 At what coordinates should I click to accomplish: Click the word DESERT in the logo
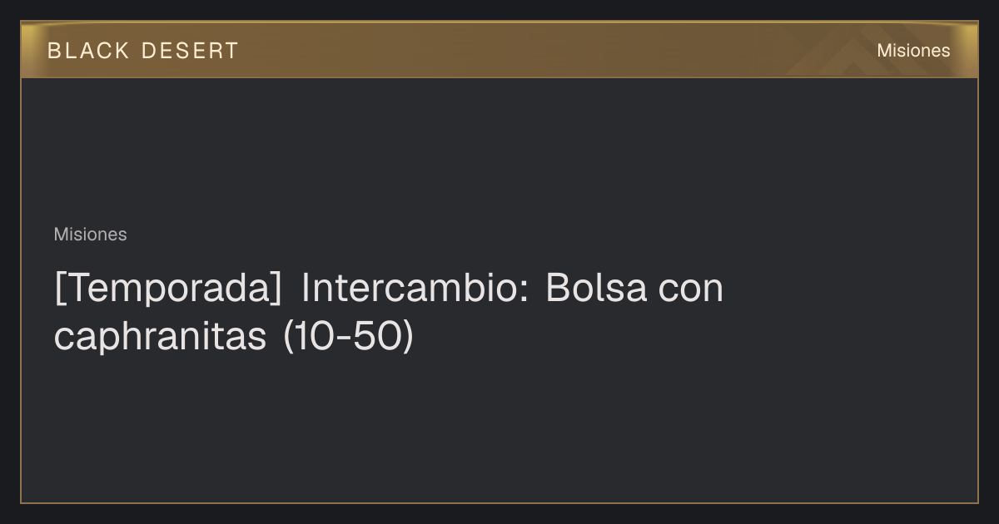[x=190, y=51]
